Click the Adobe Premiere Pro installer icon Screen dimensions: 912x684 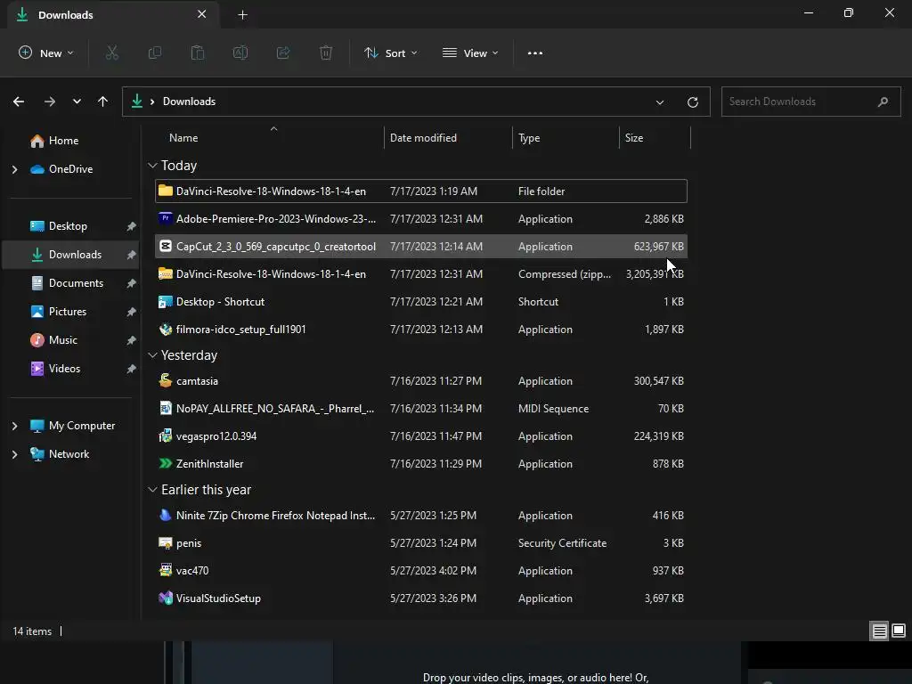click(x=165, y=219)
